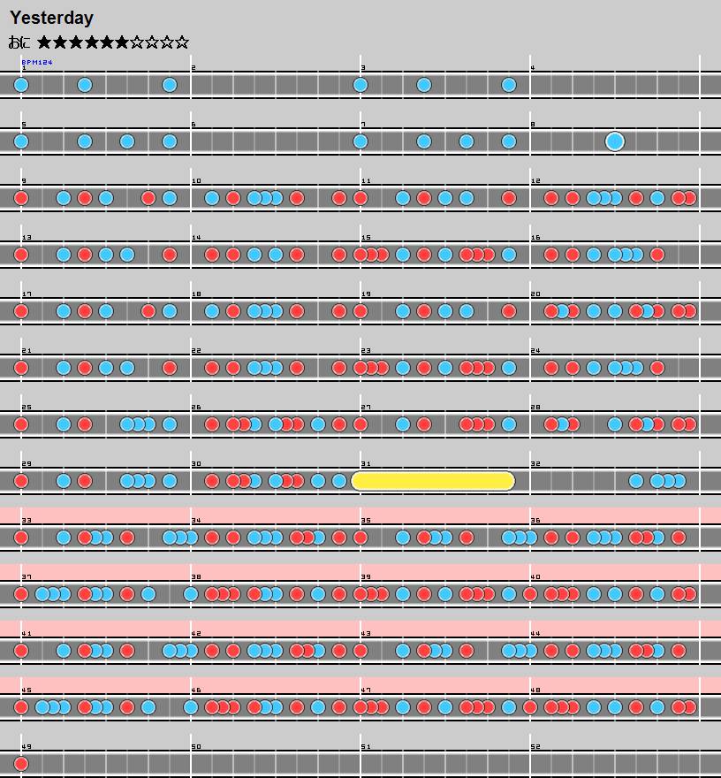
Task: Click the lone red note in measure 49
Action: tap(21, 764)
